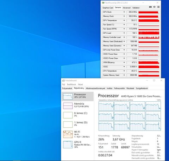Open the GPU-Z hamburger menu icon
169x161 pixels.
click(158, 7)
